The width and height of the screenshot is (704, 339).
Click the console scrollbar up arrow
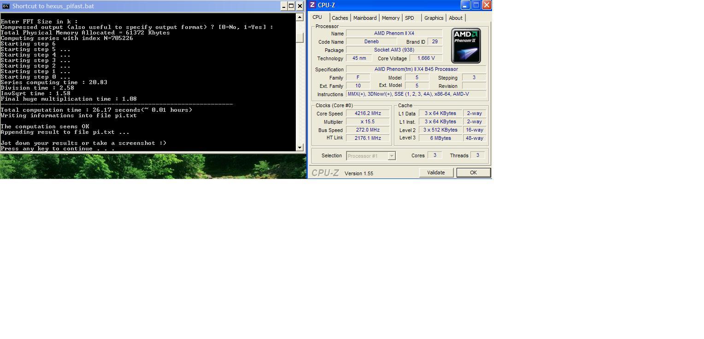point(300,17)
